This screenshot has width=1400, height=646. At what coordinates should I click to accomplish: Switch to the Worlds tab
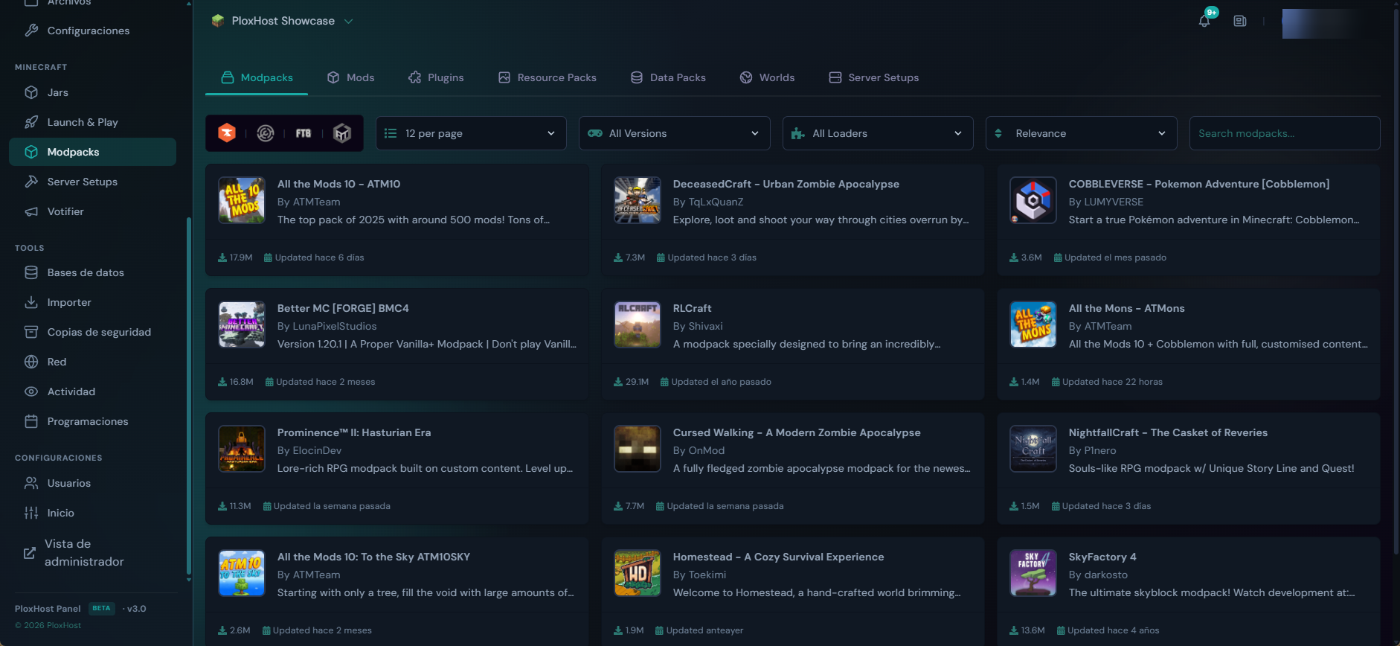[x=767, y=77]
